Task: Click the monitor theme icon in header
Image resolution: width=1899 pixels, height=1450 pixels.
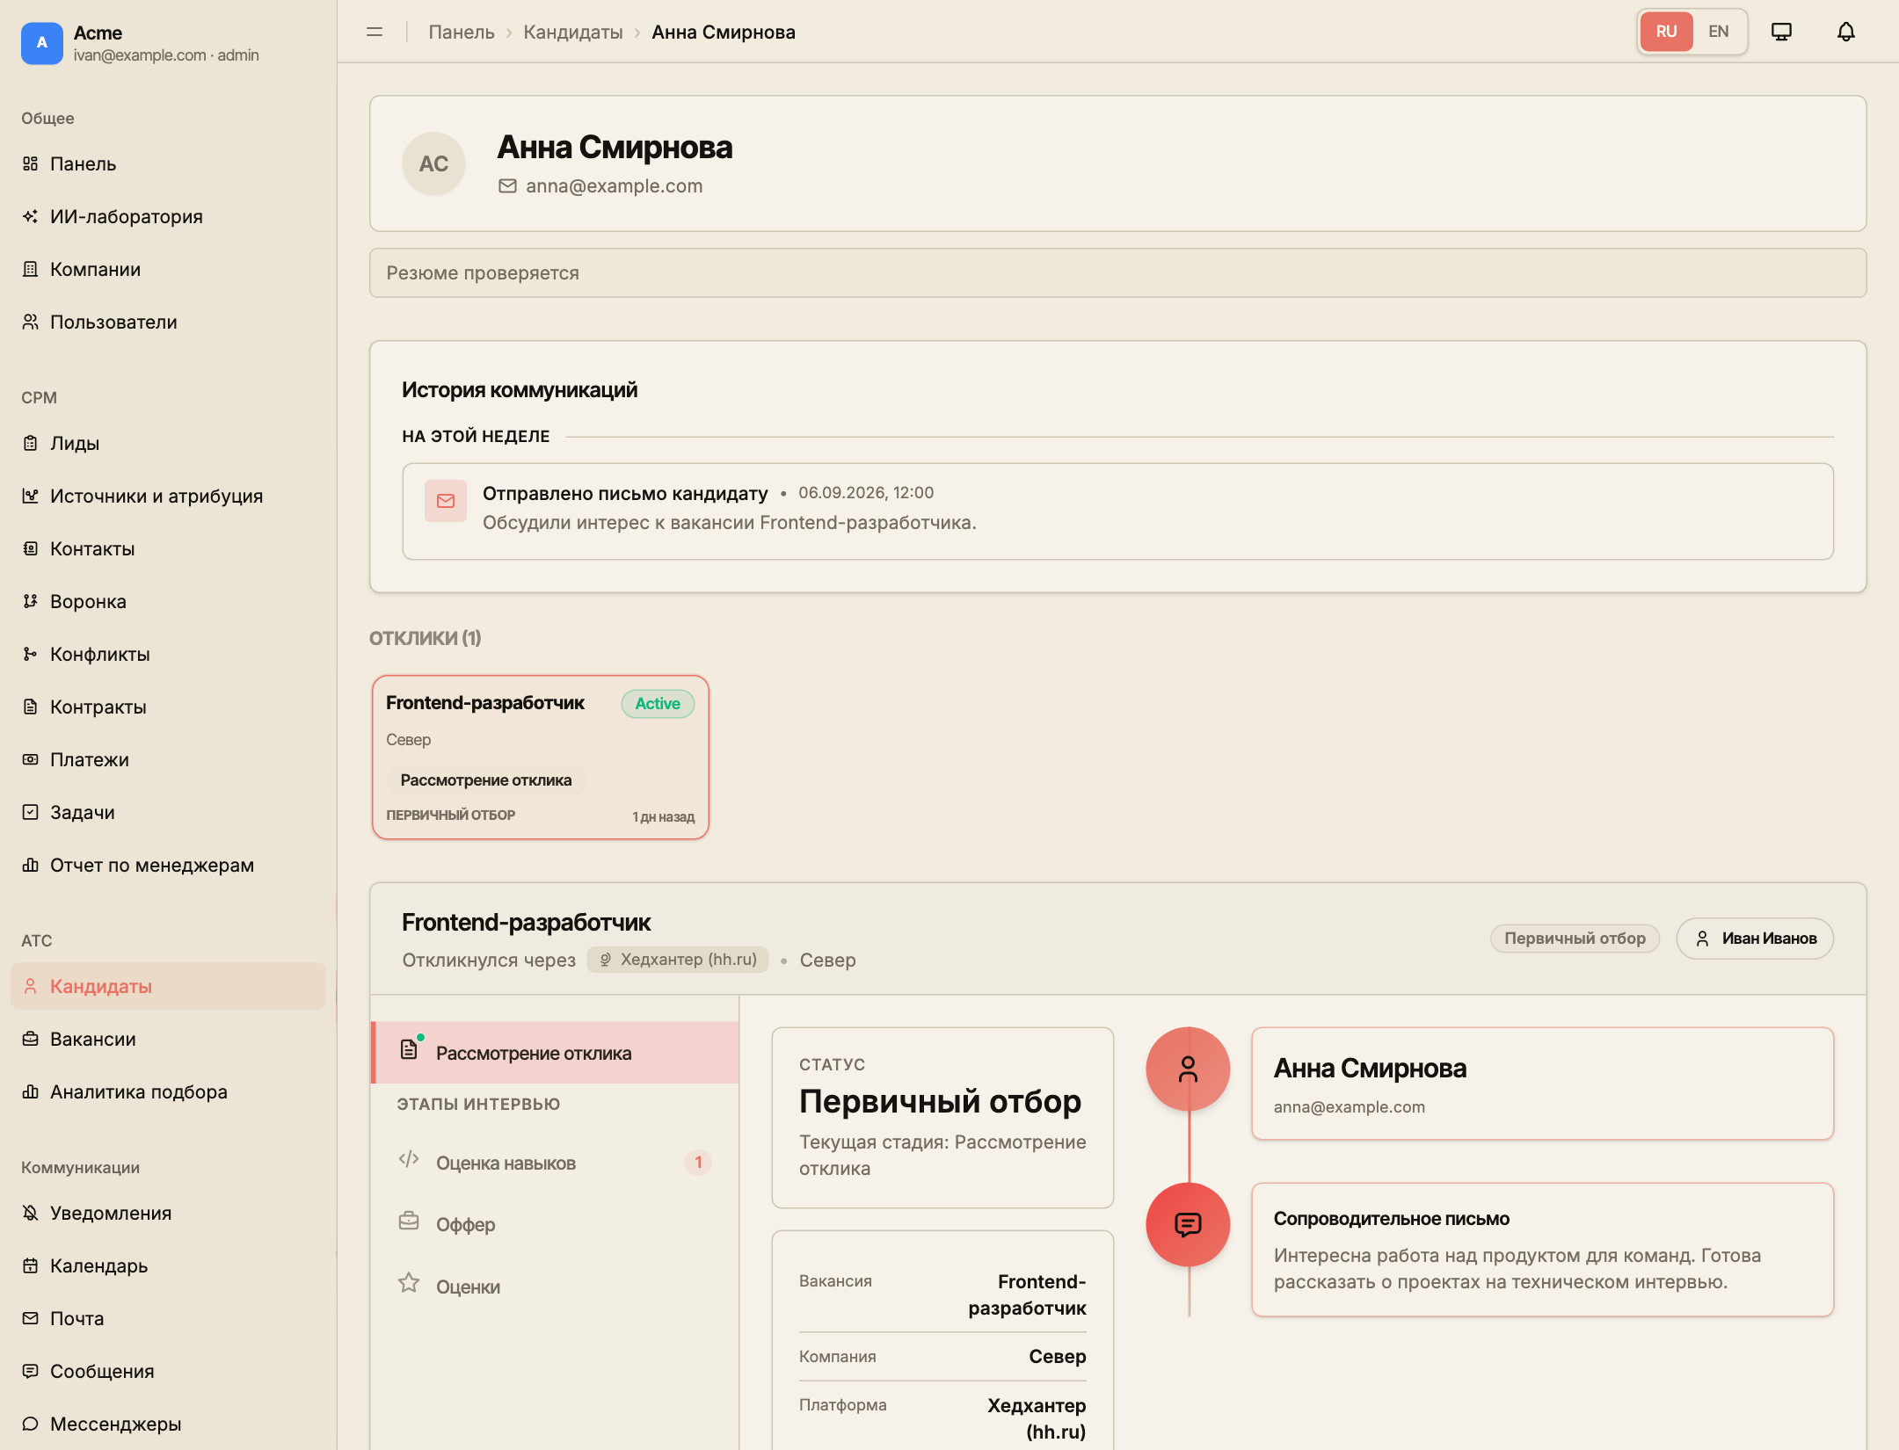Action: tap(1781, 32)
